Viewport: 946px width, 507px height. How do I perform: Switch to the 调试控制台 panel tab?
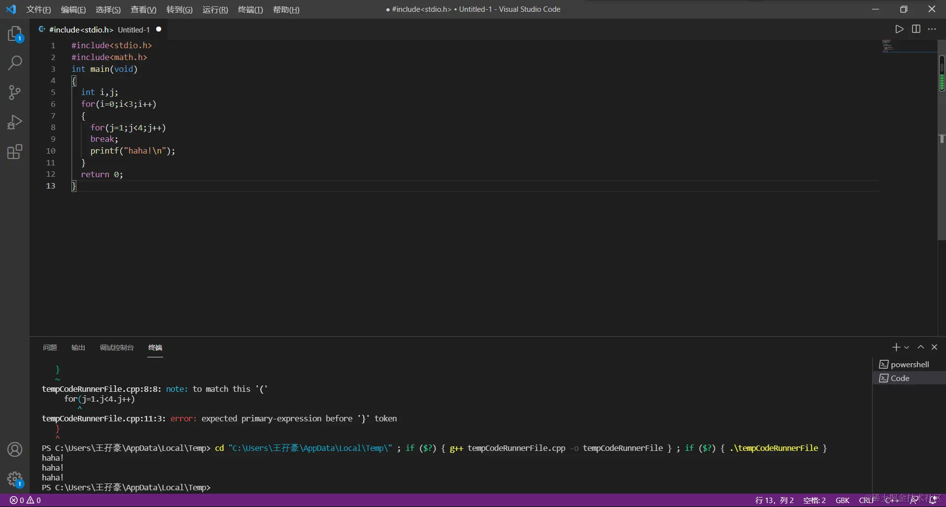[117, 348]
